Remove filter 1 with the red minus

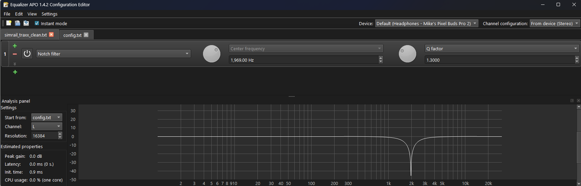pos(15,54)
